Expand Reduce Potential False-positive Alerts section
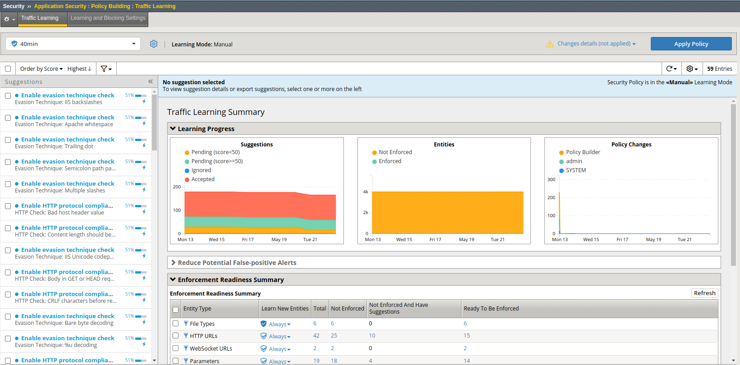 click(x=237, y=263)
